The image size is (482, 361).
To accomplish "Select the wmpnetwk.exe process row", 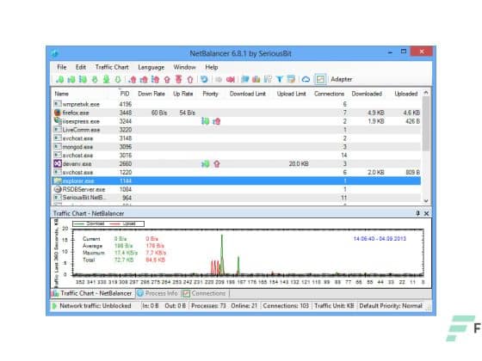I will point(237,104).
